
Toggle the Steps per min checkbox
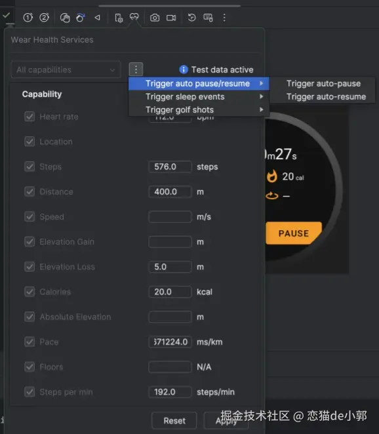point(30,392)
